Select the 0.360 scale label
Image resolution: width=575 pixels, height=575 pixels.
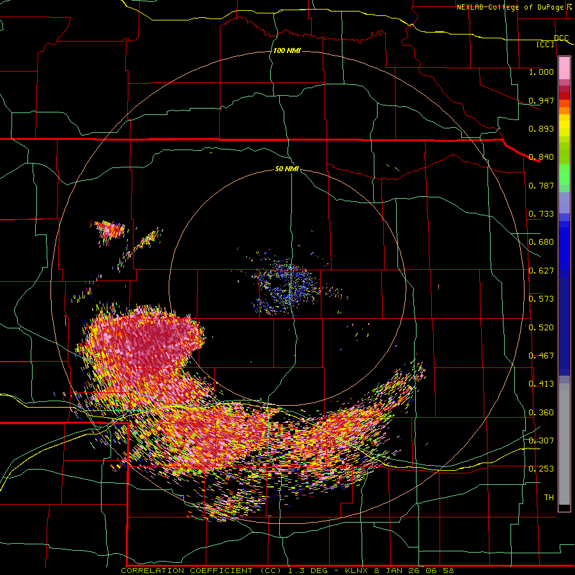[x=541, y=413]
